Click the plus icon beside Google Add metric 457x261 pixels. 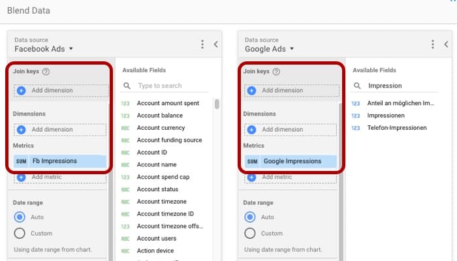252,177
